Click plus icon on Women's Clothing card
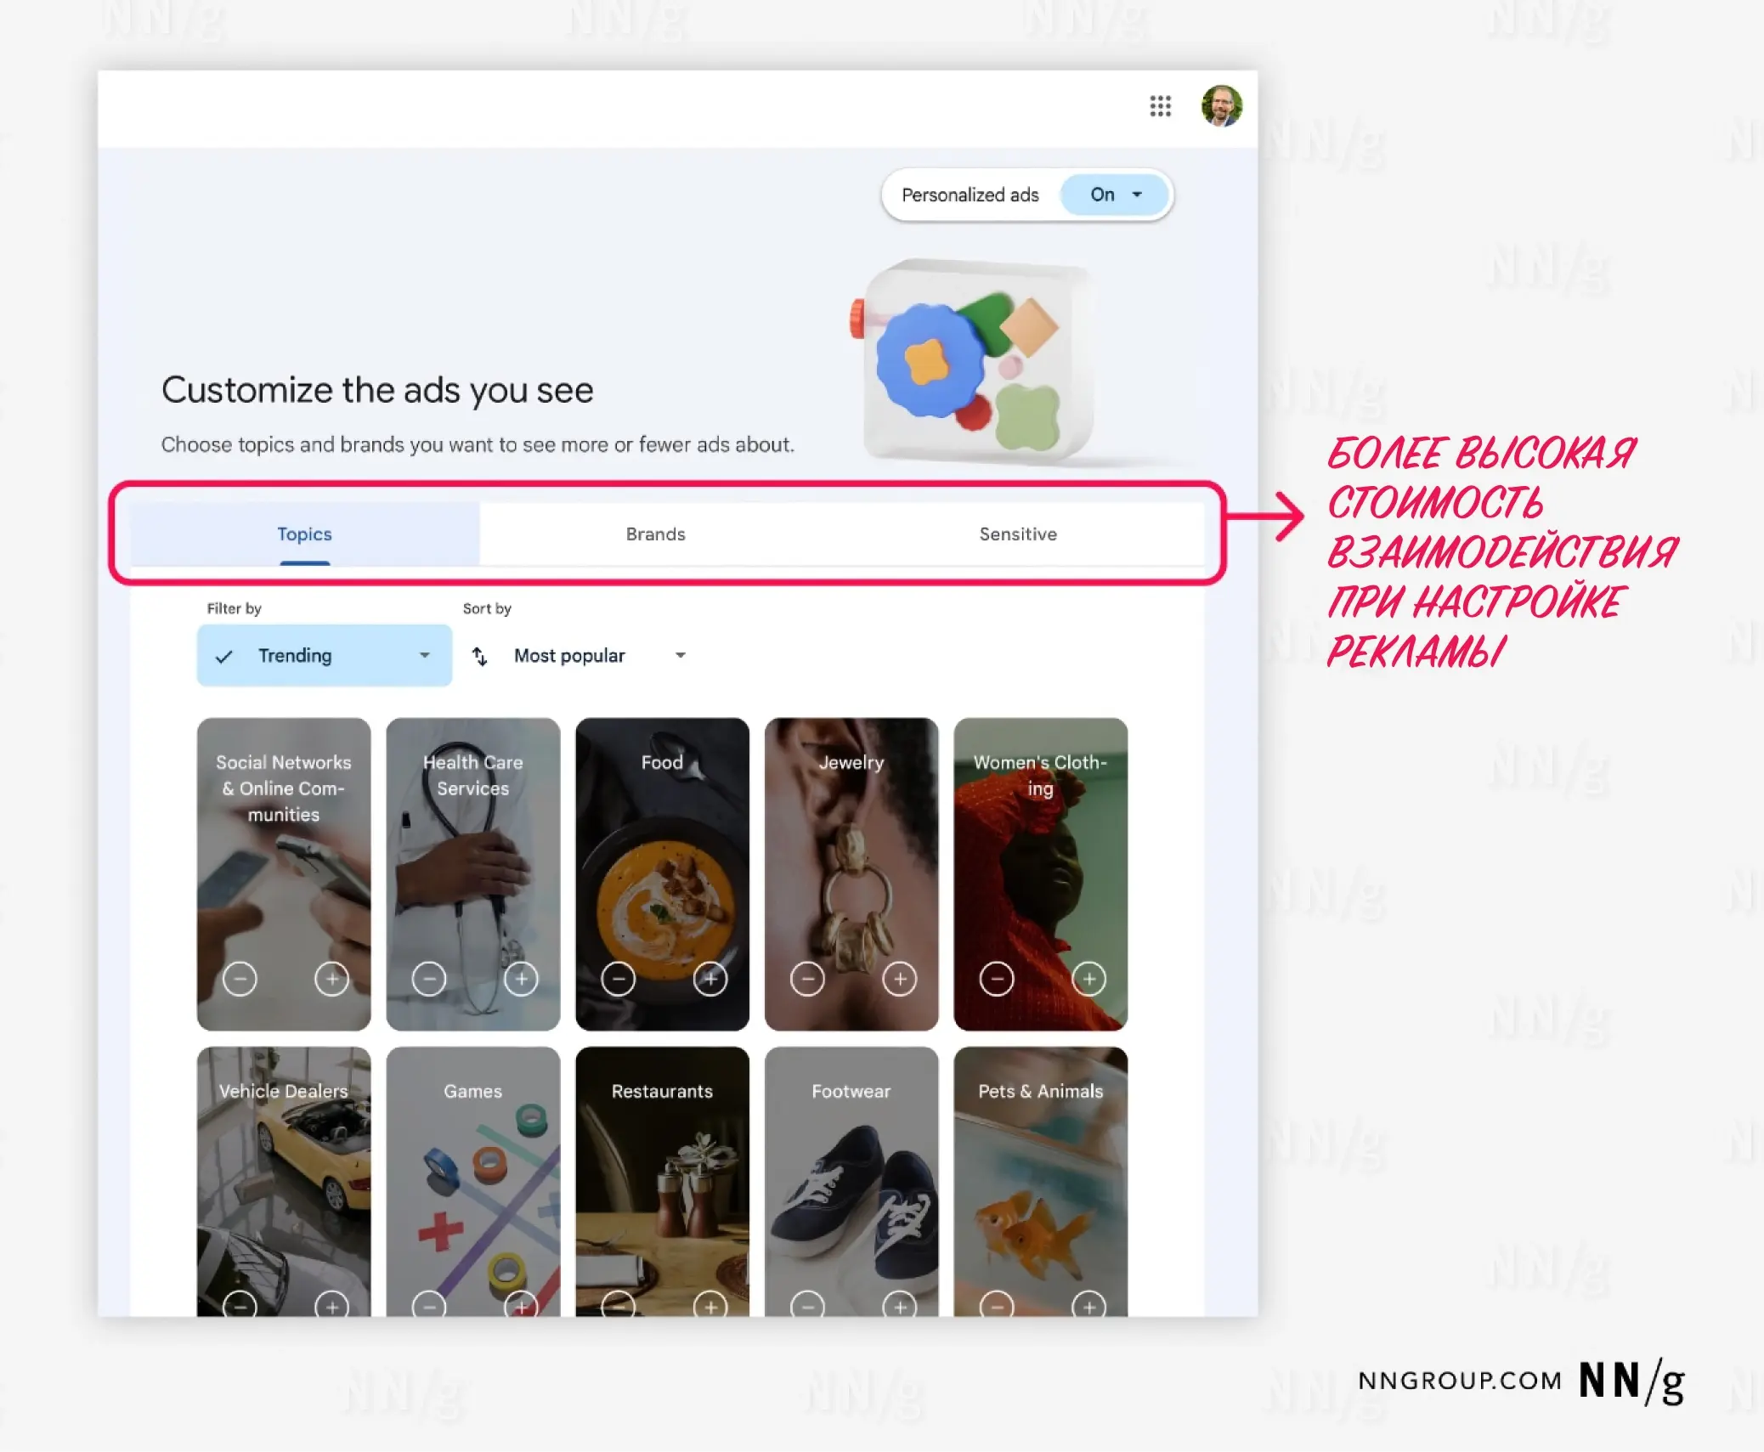The image size is (1764, 1452). point(1088,979)
